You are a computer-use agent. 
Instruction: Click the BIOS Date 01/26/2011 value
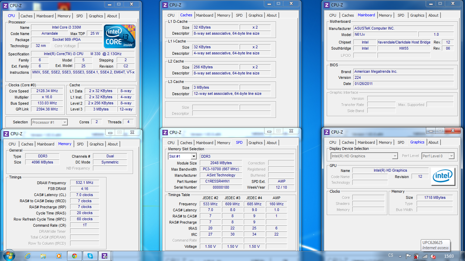(x=403, y=84)
